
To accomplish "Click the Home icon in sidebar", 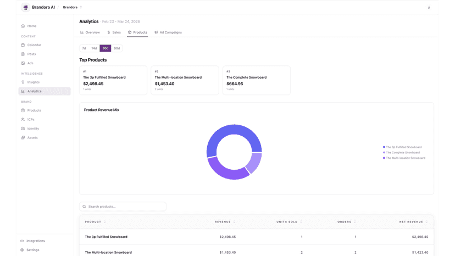I will (x=23, y=26).
